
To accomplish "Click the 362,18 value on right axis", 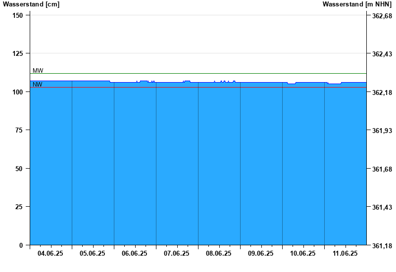I will tap(382, 92).
